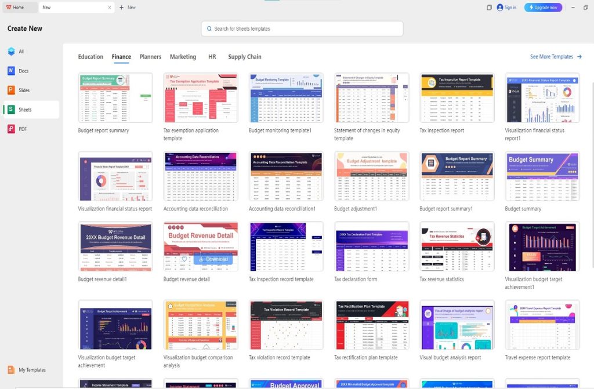The height and width of the screenshot is (389, 594).
Task: Select the Marketing category tab
Action: 183,57
